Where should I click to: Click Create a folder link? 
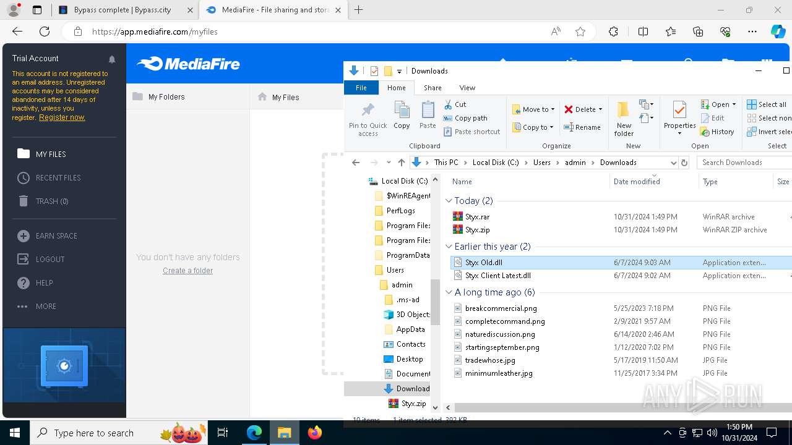tap(187, 271)
